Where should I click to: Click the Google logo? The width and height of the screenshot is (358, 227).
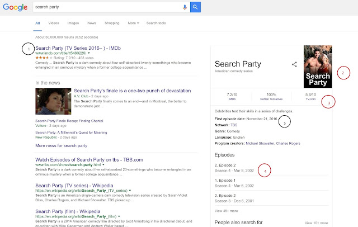click(x=15, y=7)
